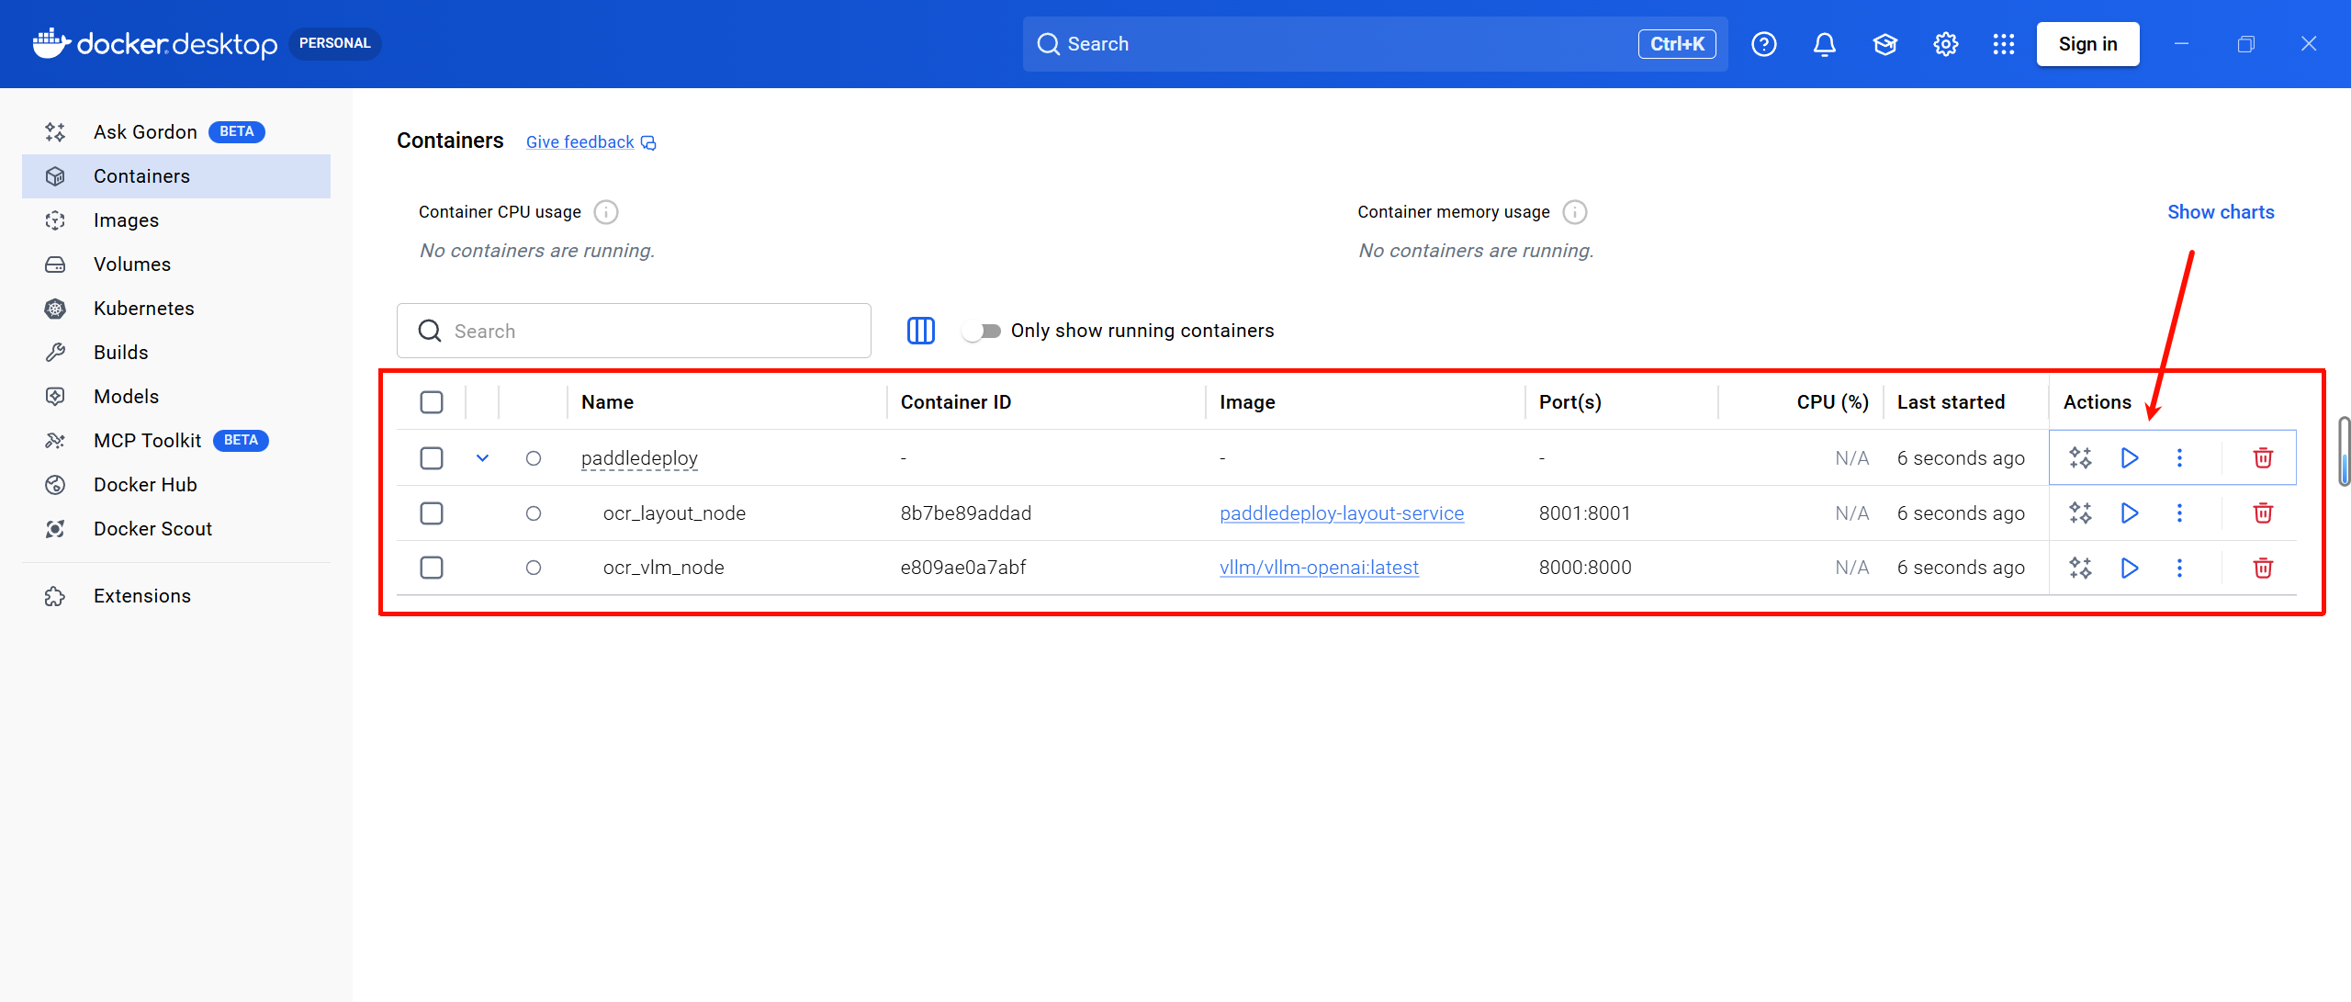
Task: Toggle Only show running containers
Action: pos(981,331)
